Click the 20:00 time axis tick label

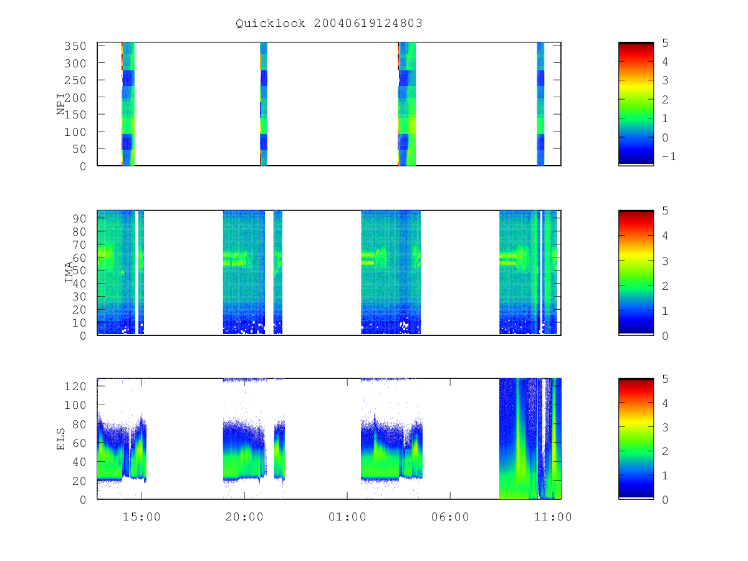[244, 517]
